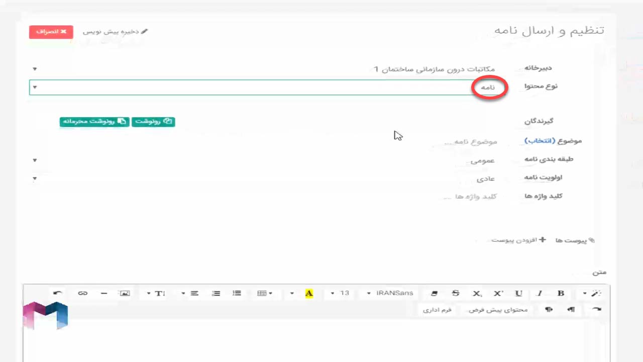The width and height of the screenshot is (643, 362).
Task: Open the IRANSans font family dropdown
Action: (x=390, y=293)
